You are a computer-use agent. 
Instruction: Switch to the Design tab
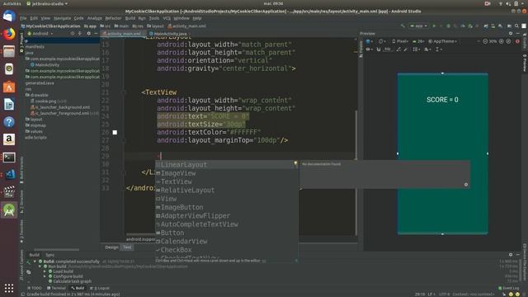111,247
